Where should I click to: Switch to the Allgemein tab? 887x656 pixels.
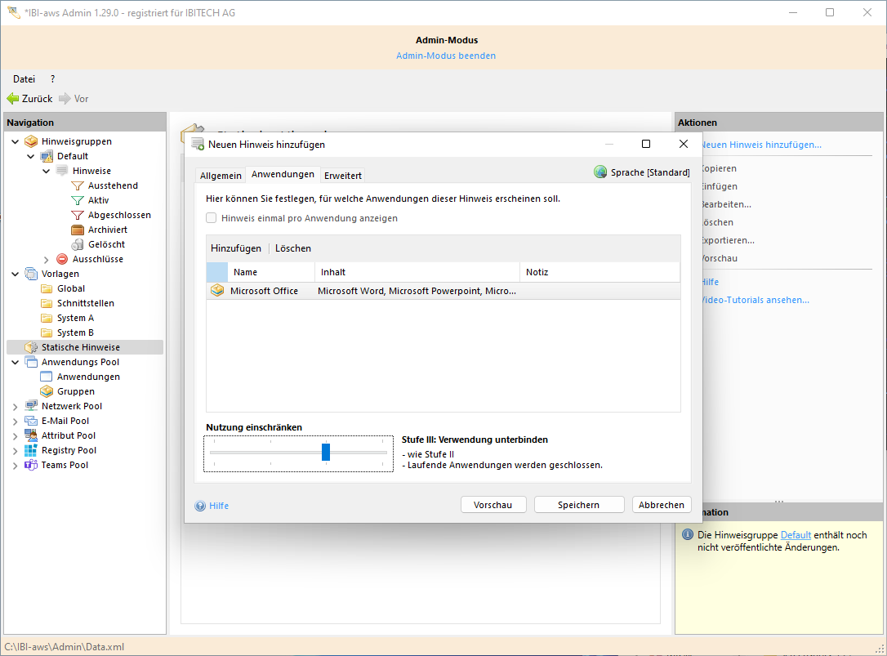pyautogui.click(x=221, y=176)
